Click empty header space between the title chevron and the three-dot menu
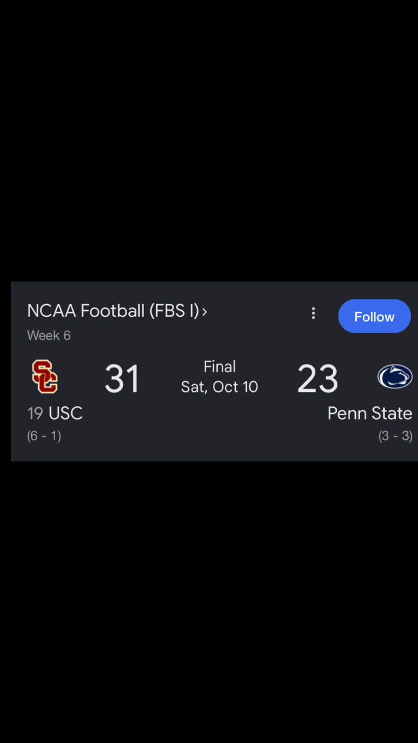The height and width of the screenshot is (743, 418). (x=257, y=312)
